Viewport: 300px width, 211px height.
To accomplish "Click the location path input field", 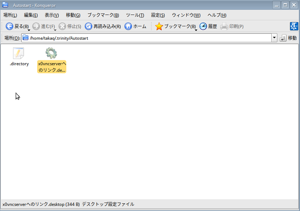I will (146, 38).
